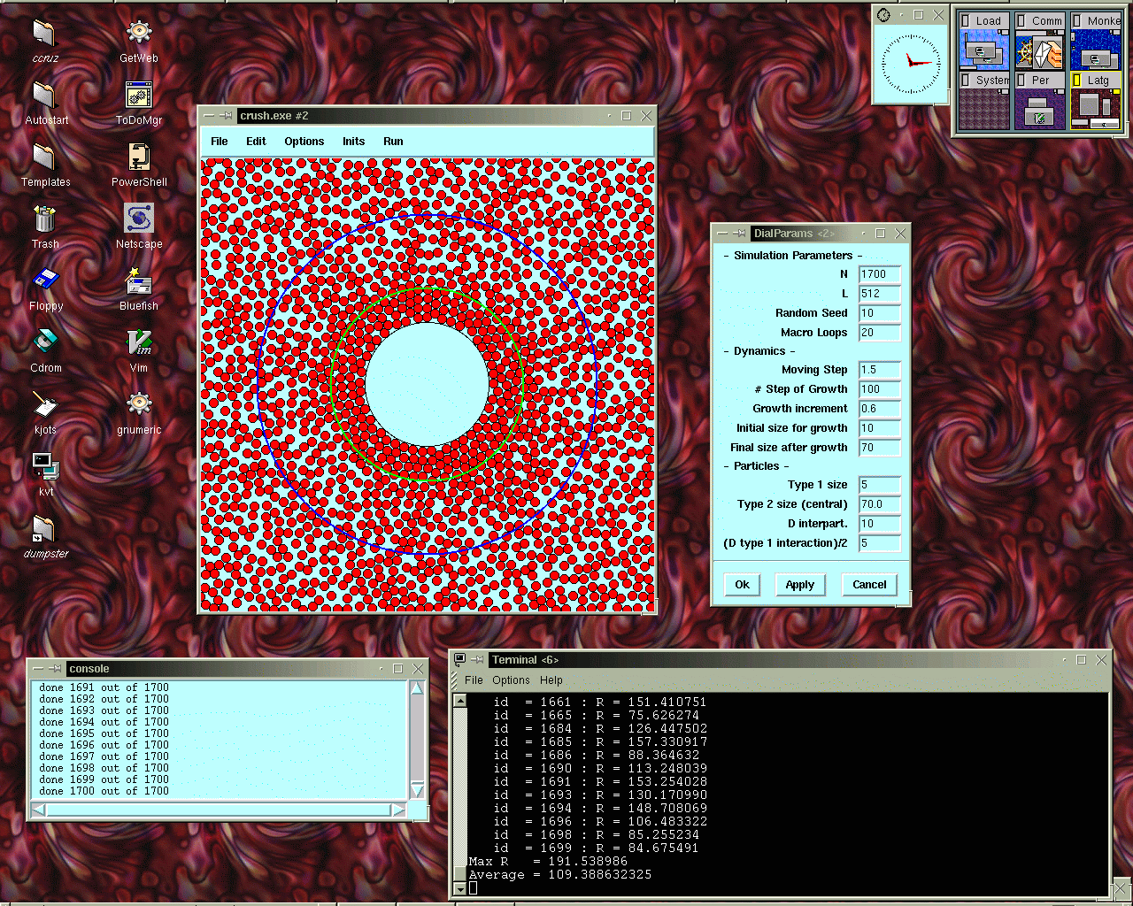The width and height of the screenshot is (1133, 906).
Task: Open the Inits menu in crush.exe
Action: coord(354,142)
